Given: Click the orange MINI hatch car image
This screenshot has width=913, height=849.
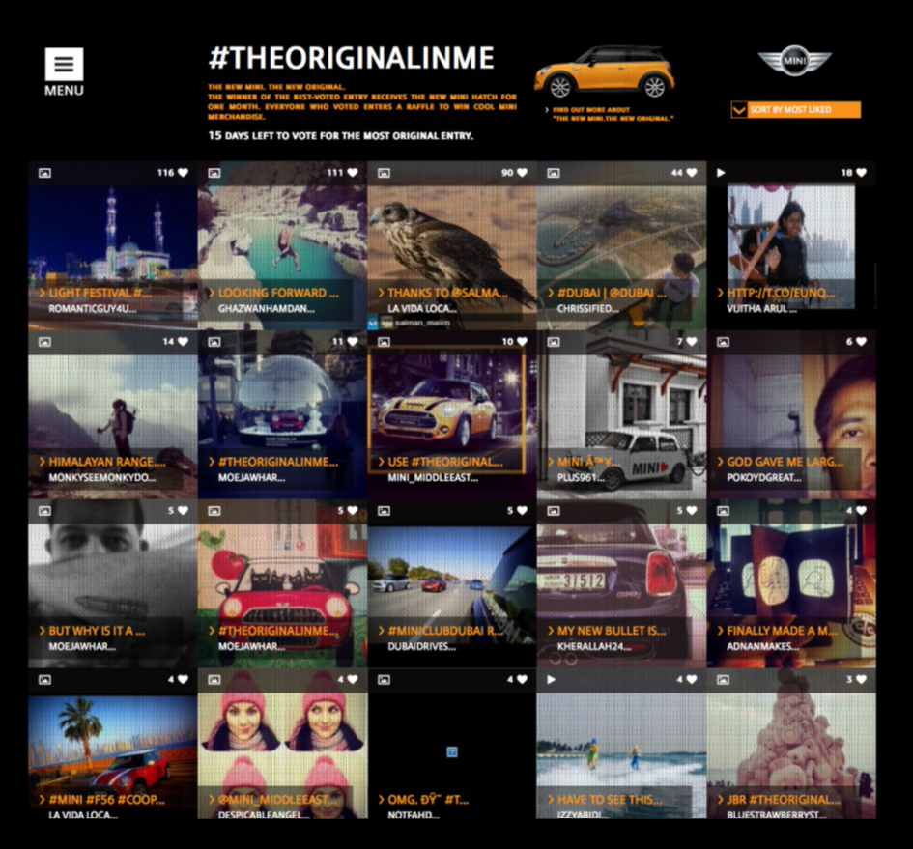Looking at the screenshot, I should 605,71.
